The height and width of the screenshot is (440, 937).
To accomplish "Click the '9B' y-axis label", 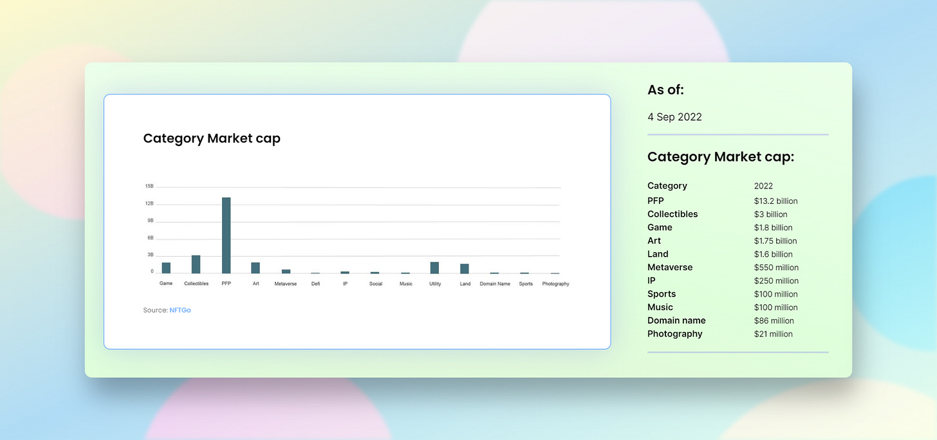I will [151, 220].
